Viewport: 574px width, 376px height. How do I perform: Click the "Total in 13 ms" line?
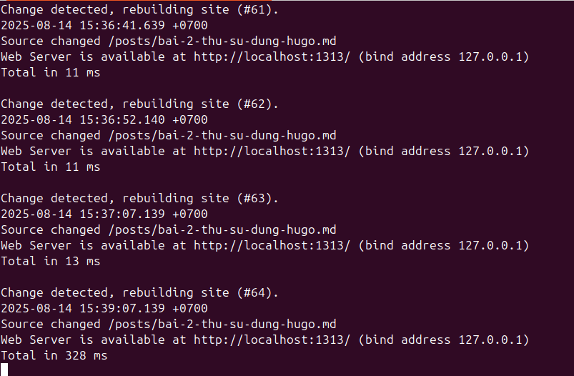pos(50,261)
